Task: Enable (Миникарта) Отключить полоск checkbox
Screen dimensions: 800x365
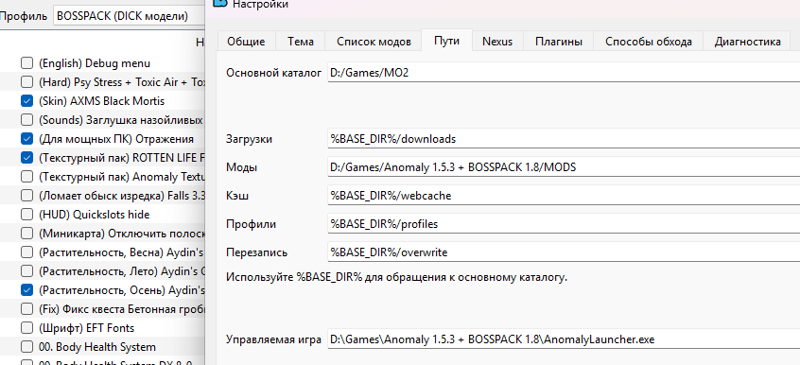Action: [x=26, y=234]
